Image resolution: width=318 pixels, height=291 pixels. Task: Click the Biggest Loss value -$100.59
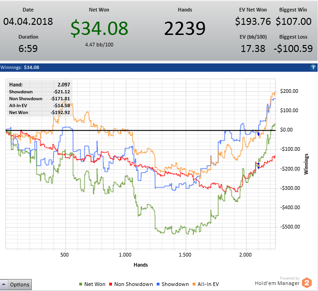(x=293, y=49)
